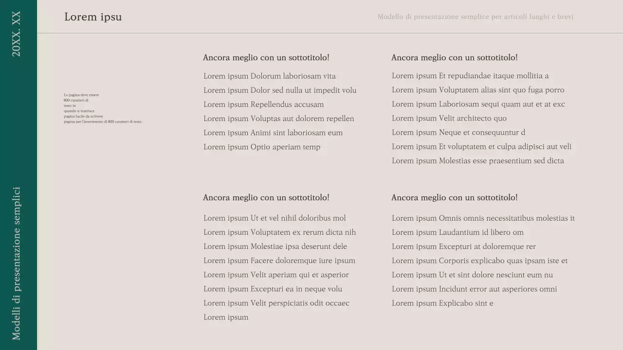This screenshot has height=350, width=623.
Task: Click the 'Lorem ipsu' slide title
Action: pyautogui.click(x=93, y=17)
